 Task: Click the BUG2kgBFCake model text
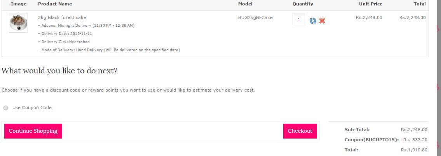point(255,17)
